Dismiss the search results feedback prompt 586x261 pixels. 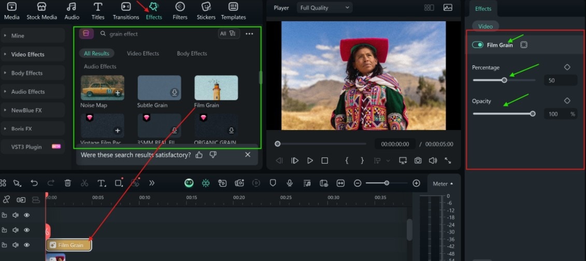tap(248, 155)
